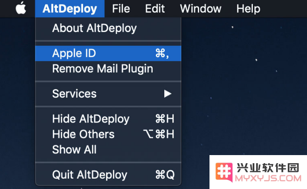307x189 pixels.
Task: Select Hide Others
Action: click(x=108, y=134)
